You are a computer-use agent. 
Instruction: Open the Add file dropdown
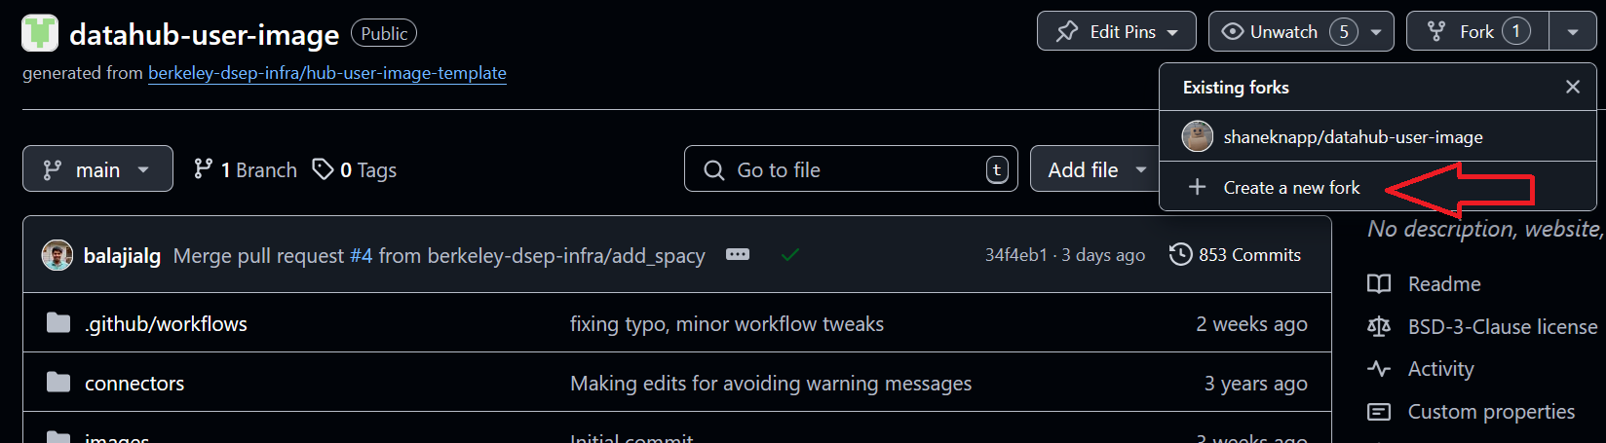pyautogui.click(x=1096, y=169)
